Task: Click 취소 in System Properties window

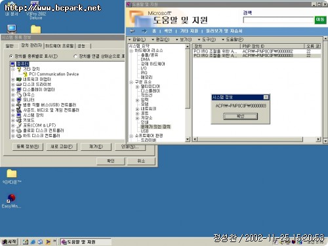Action: (x=141, y=161)
